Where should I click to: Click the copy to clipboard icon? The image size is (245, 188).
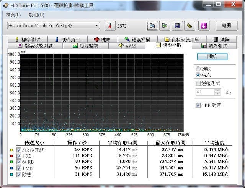point(152,26)
